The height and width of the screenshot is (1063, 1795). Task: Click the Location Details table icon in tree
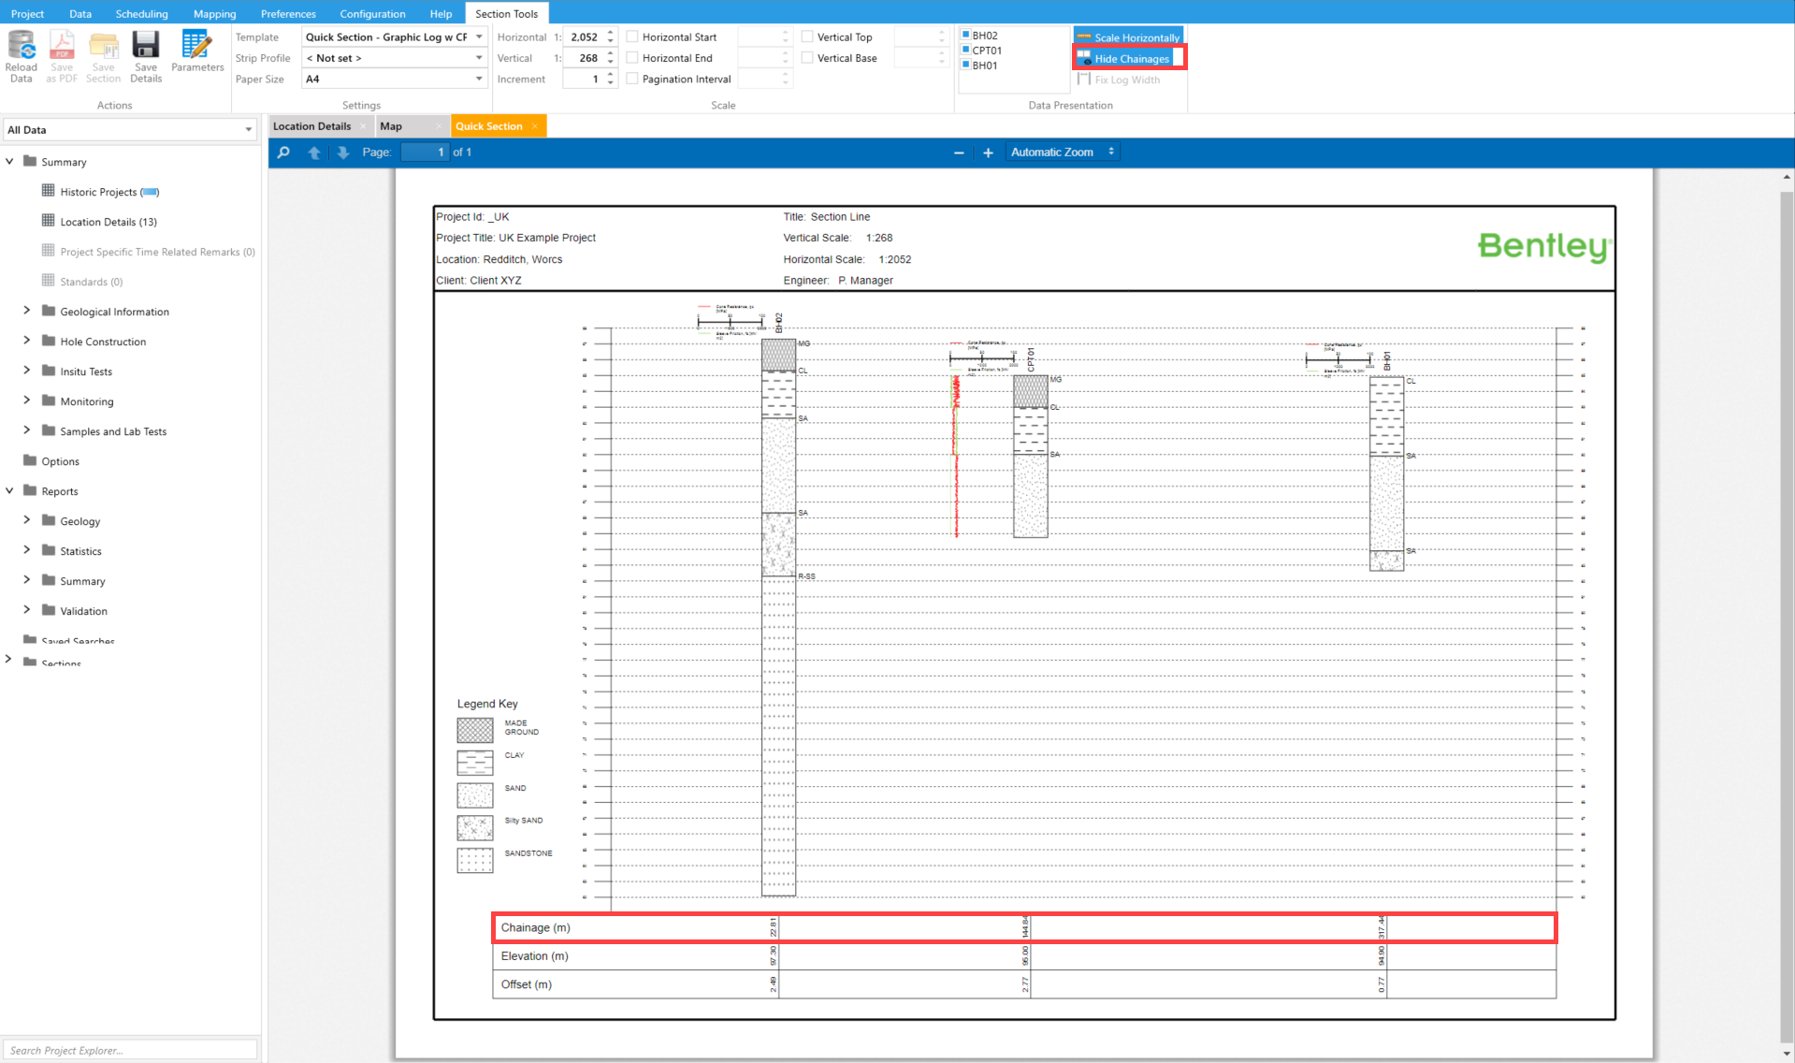pyautogui.click(x=49, y=221)
